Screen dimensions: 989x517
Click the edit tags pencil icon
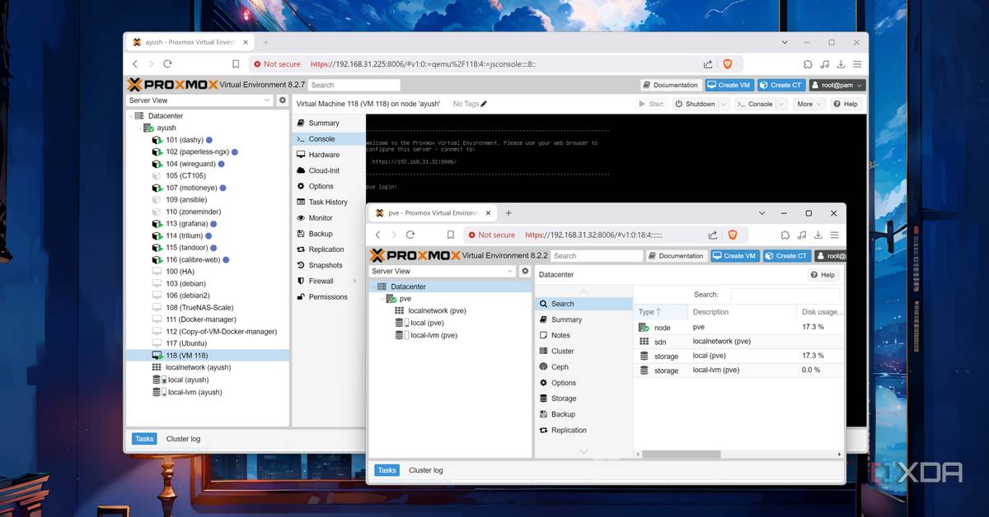(x=484, y=105)
